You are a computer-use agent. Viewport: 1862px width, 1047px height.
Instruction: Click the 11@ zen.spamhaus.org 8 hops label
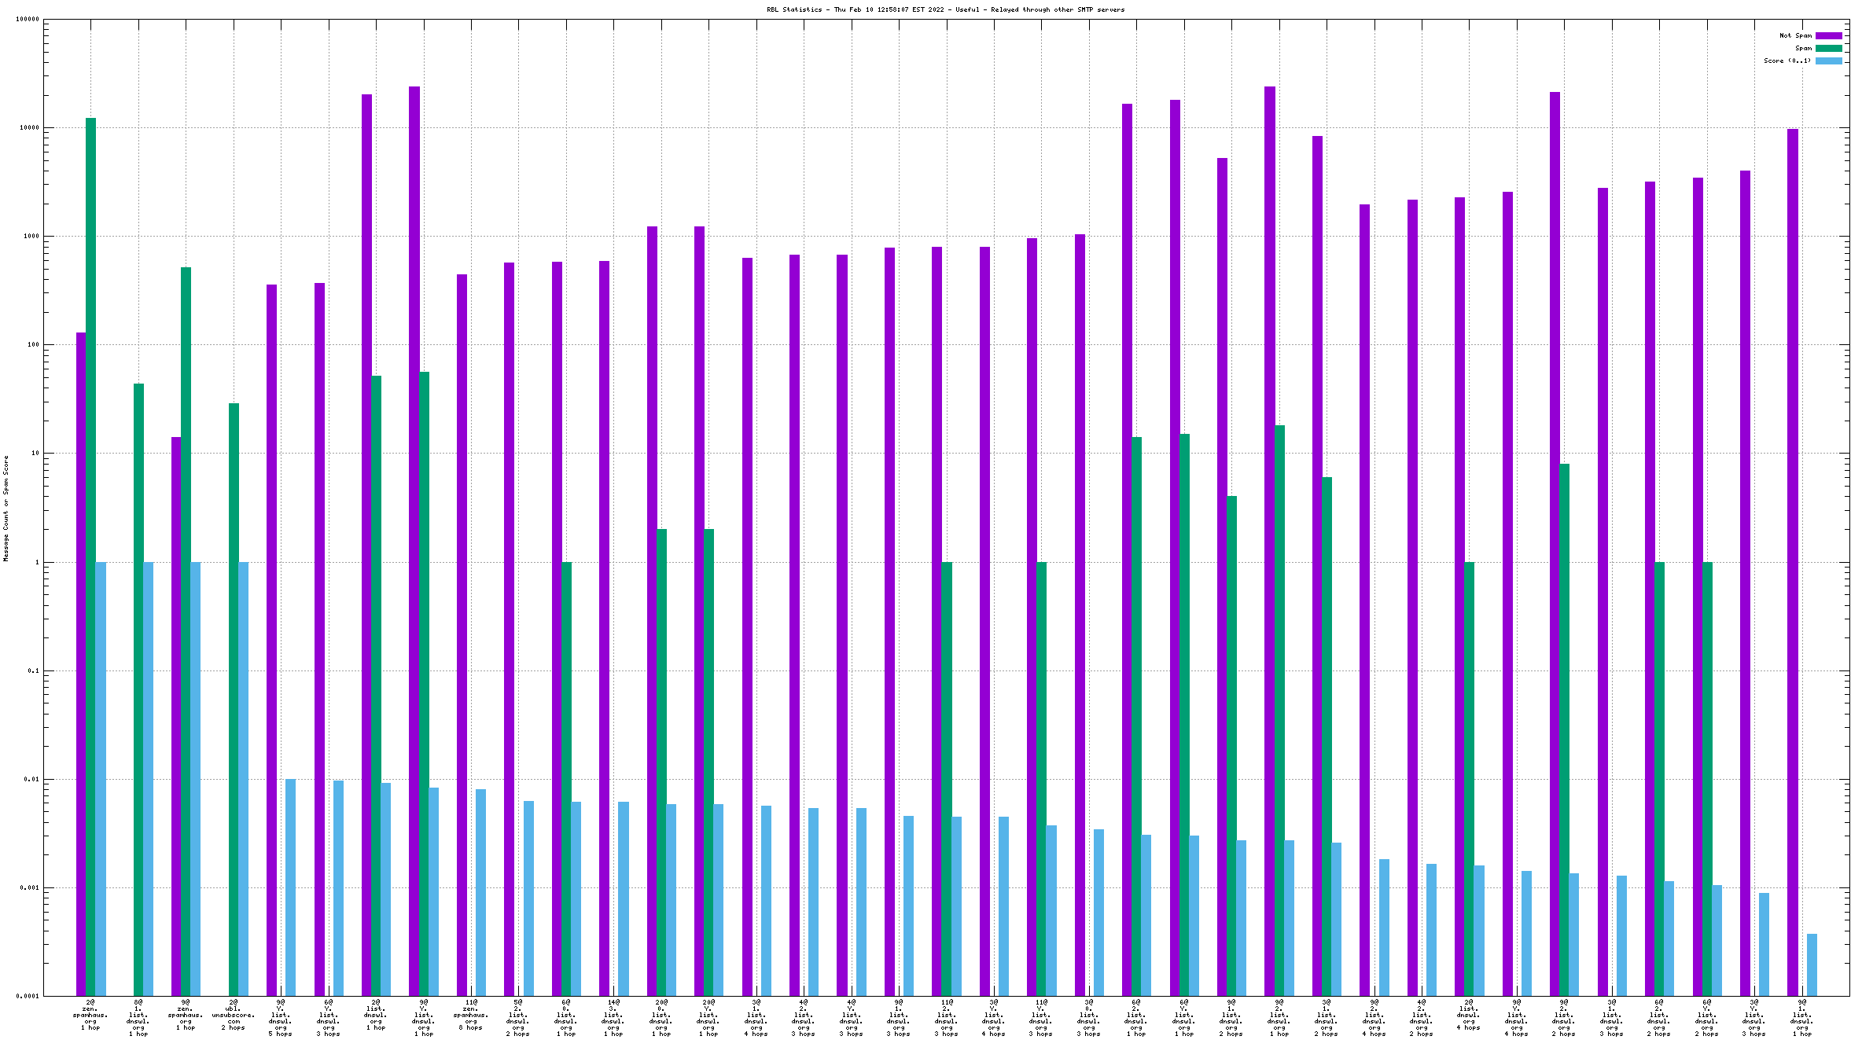[x=470, y=1015]
